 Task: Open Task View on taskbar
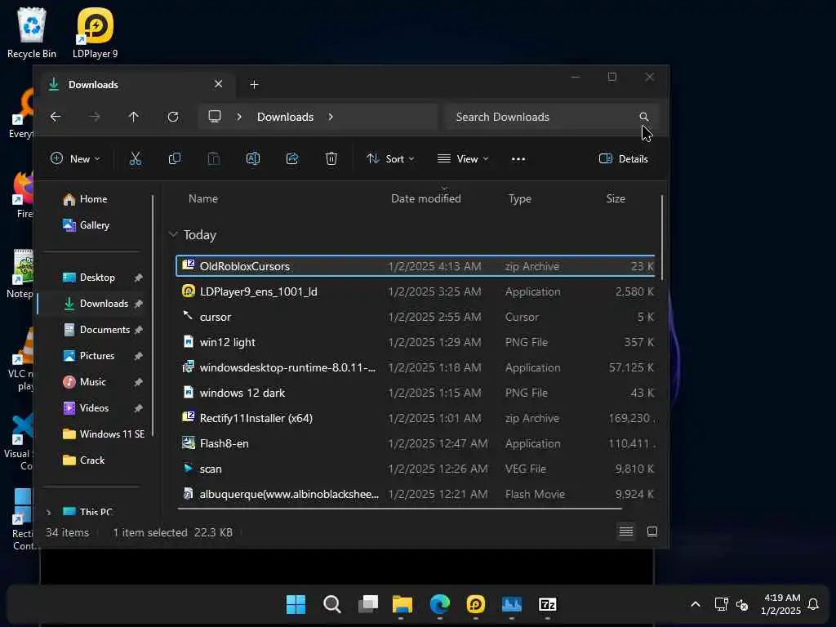368,604
